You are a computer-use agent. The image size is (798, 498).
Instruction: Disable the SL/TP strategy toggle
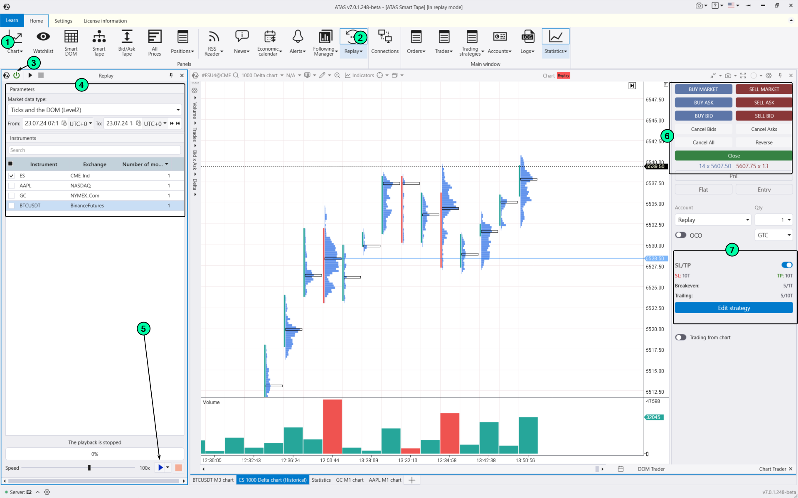tap(786, 265)
